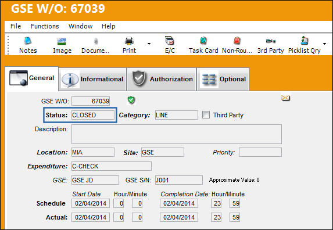Click the Site field showing GSE
Screen dimensions: 333x230
(163, 152)
